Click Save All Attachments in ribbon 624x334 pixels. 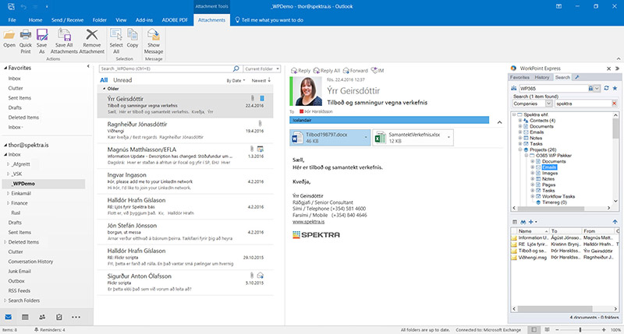65,39
